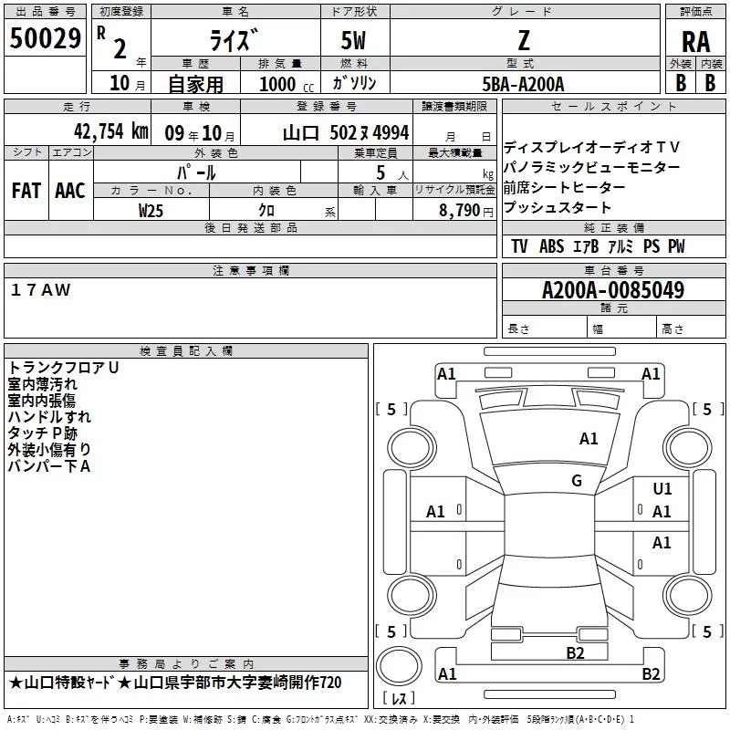Click inspector note 室内薄汚れ
Image resolution: width=730 pixels, height=730 pixels.
[42, 384]
